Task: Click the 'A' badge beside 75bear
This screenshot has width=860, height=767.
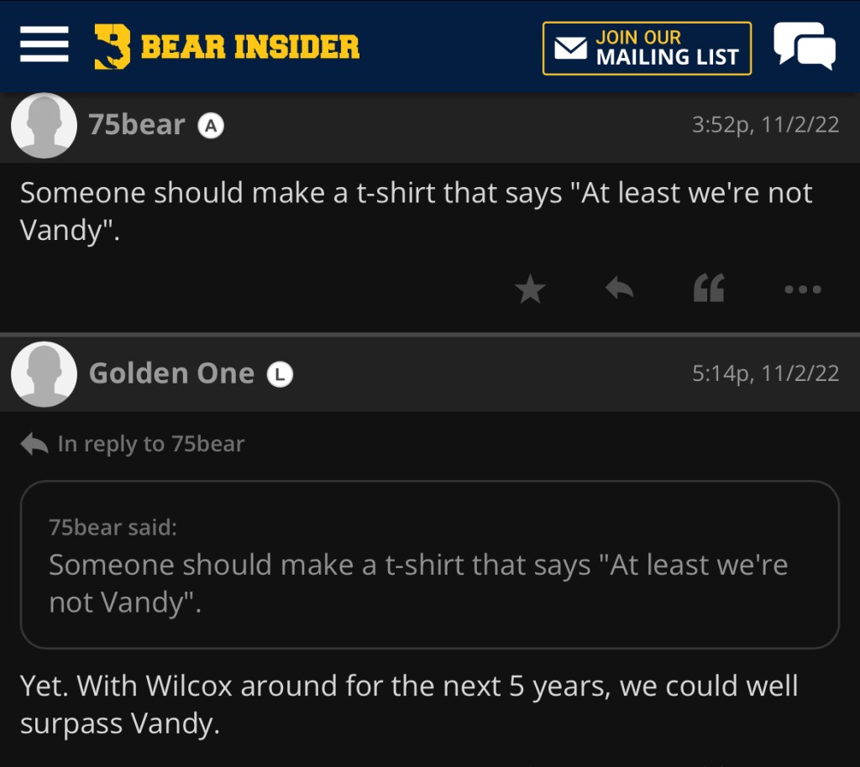Action: coord(211,126)
